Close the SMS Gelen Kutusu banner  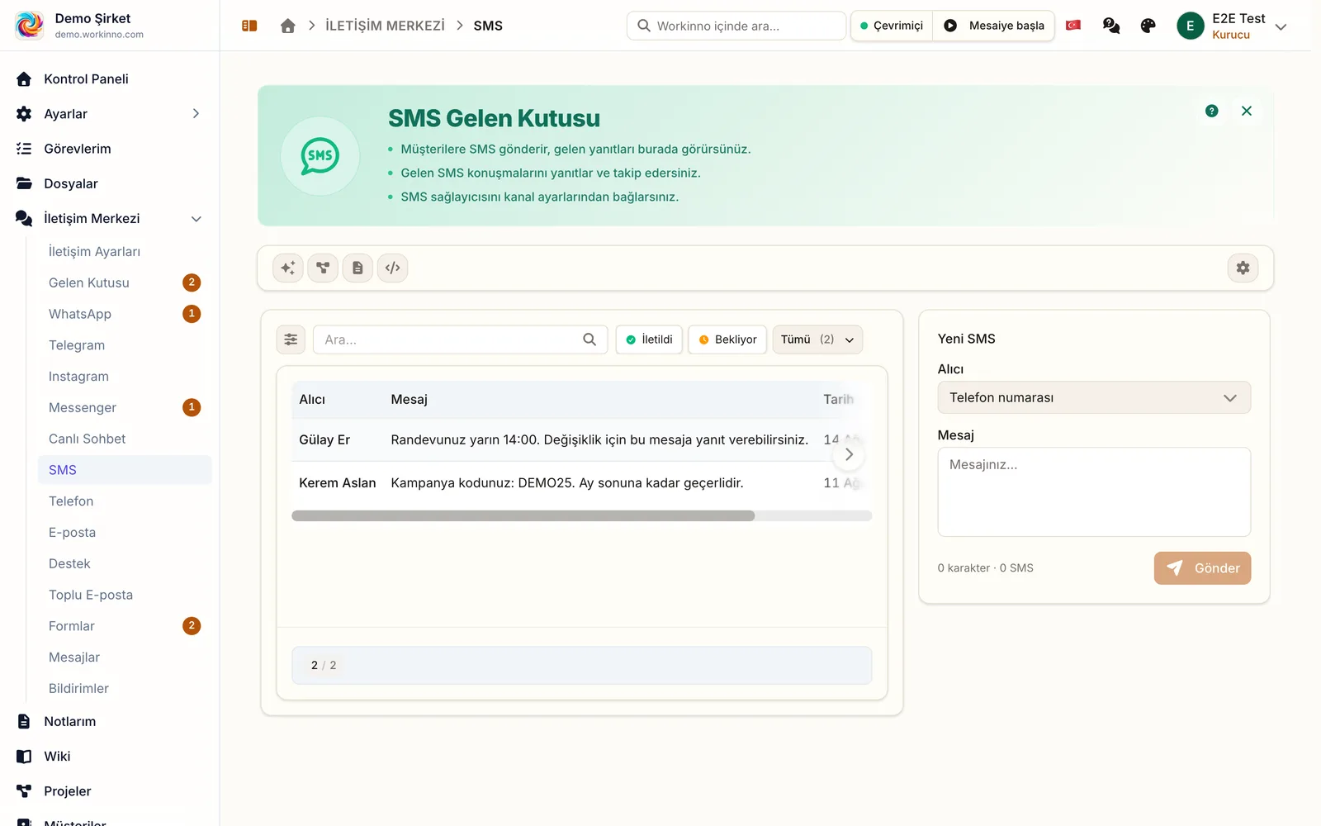pos(1247,111)
